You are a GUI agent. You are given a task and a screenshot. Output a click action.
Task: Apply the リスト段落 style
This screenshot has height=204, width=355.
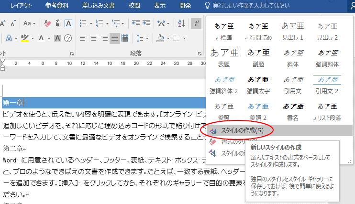tap(327, 111)
